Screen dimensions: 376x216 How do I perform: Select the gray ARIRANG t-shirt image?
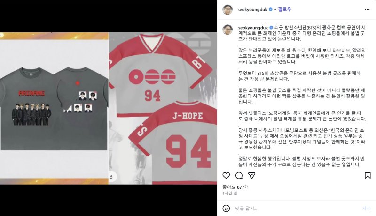coord(54,108)
